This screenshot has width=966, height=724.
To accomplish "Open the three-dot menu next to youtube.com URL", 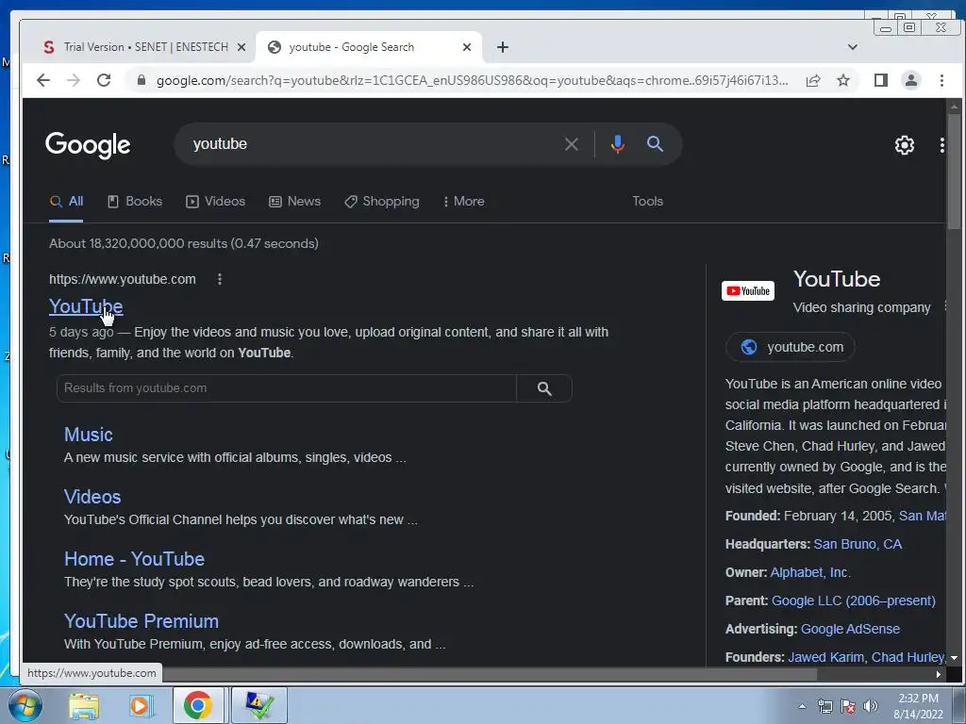I will 220,279.
